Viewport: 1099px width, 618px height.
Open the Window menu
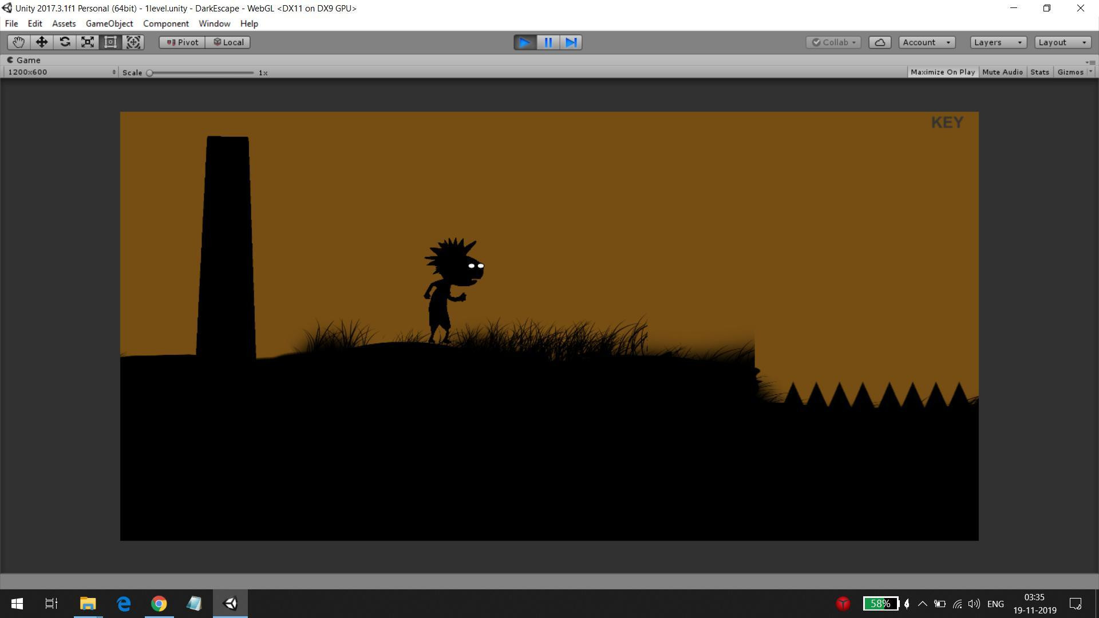click(215, 23)
